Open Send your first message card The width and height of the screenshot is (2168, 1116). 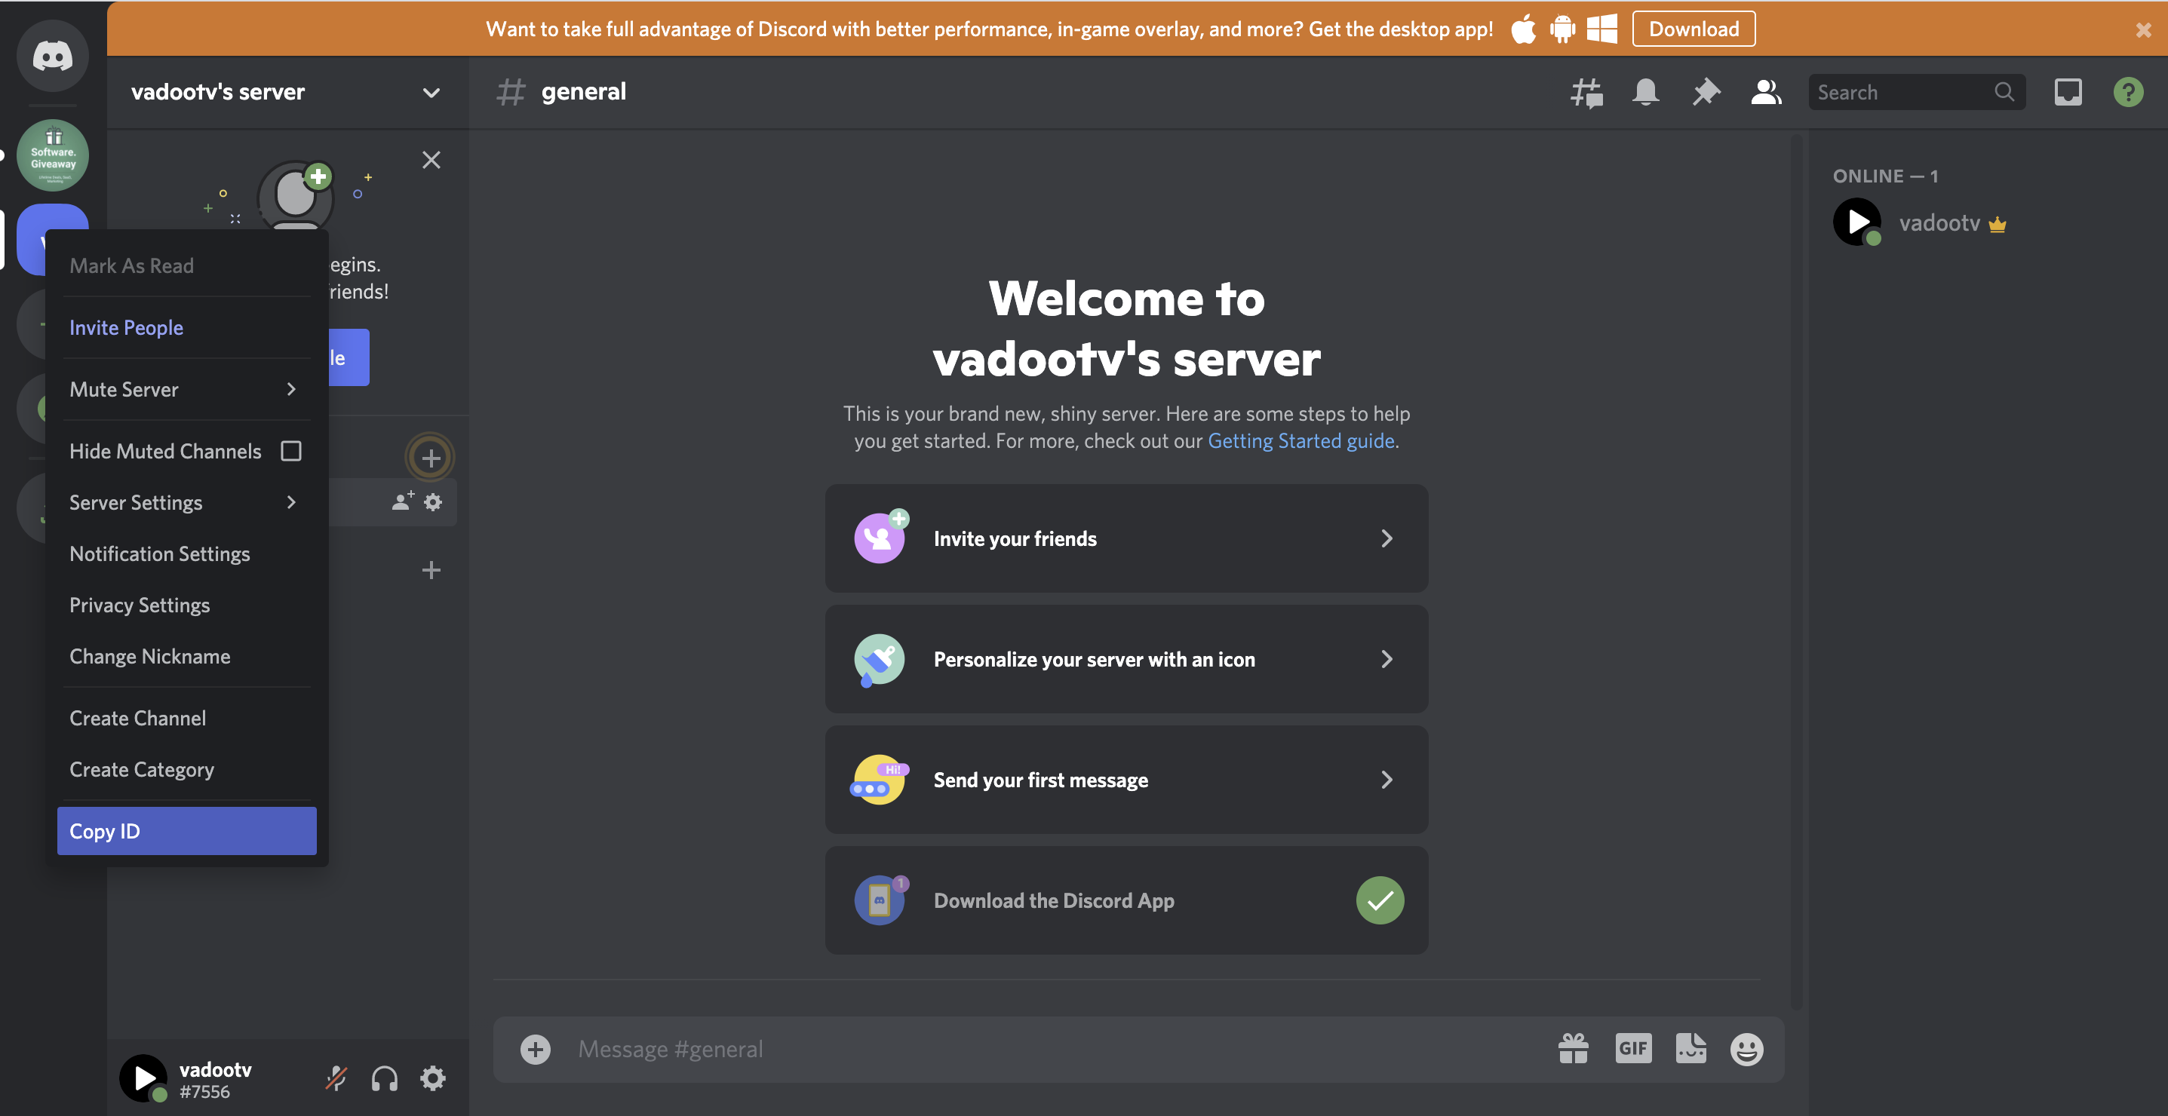pyautogui.click(x=1126, y=780)
